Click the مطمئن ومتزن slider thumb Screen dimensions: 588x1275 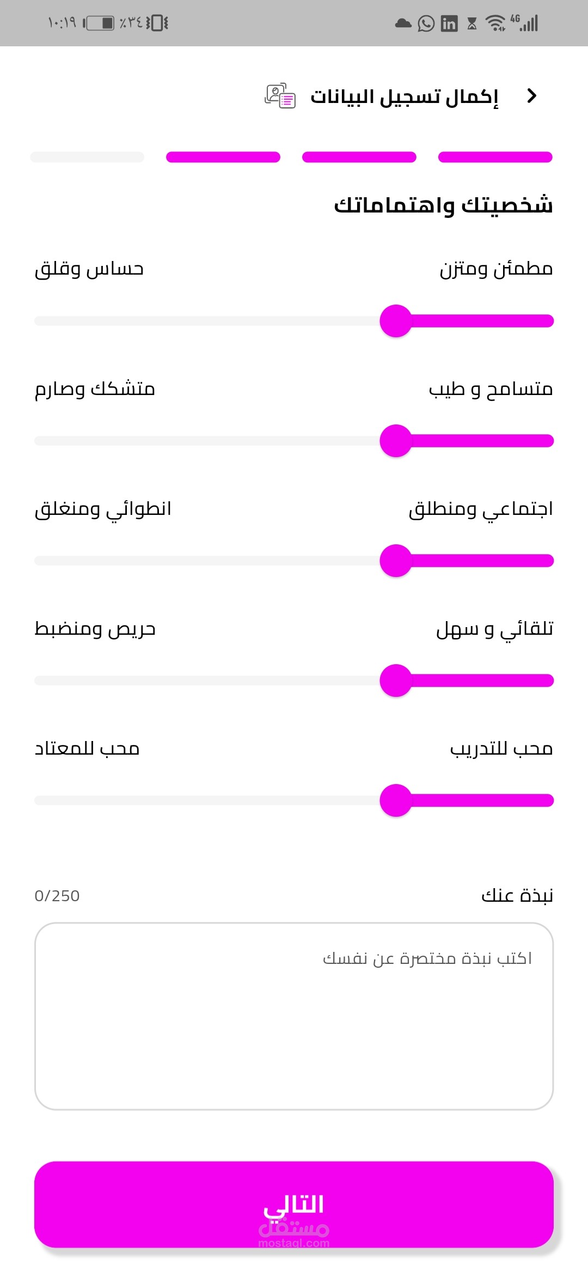tap(396, 321)
